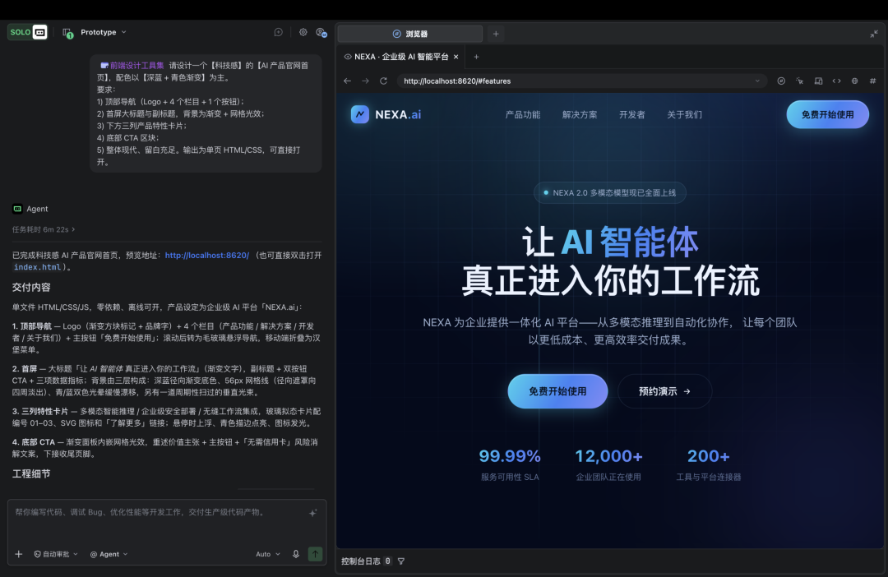Click the 预约演示 button
The image size is (888, 577).
coord(664,391)
